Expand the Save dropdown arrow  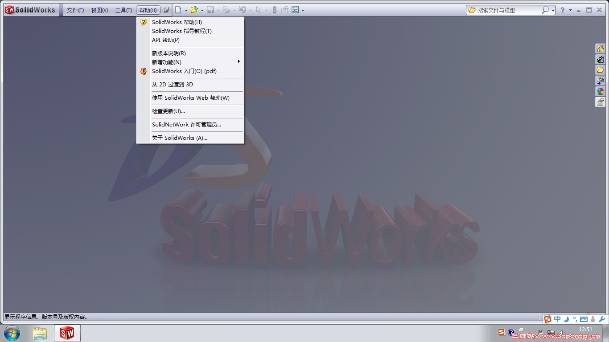pyautogui.click(x=218, y=10)
